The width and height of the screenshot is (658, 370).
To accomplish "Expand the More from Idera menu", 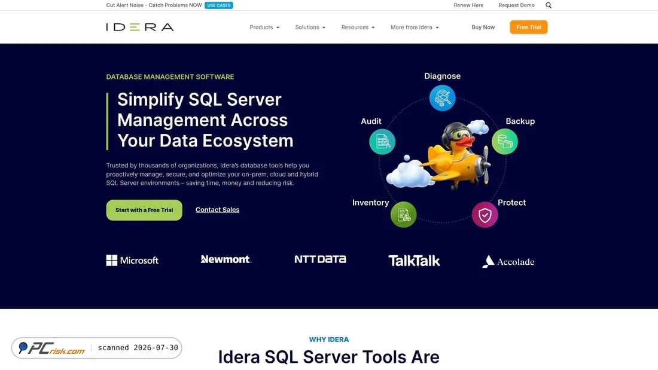I will pyautogui.click(x=415, y=27).
